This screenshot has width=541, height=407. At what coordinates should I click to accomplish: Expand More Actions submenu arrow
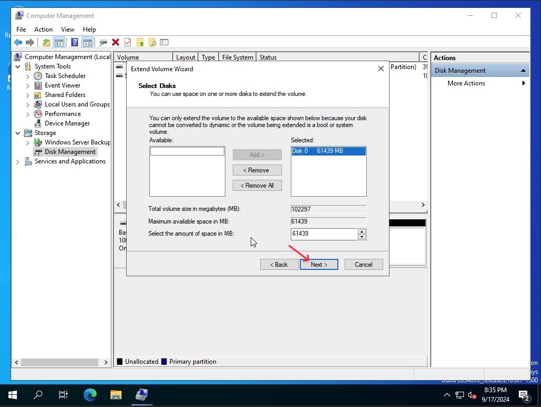coord(524,83)
